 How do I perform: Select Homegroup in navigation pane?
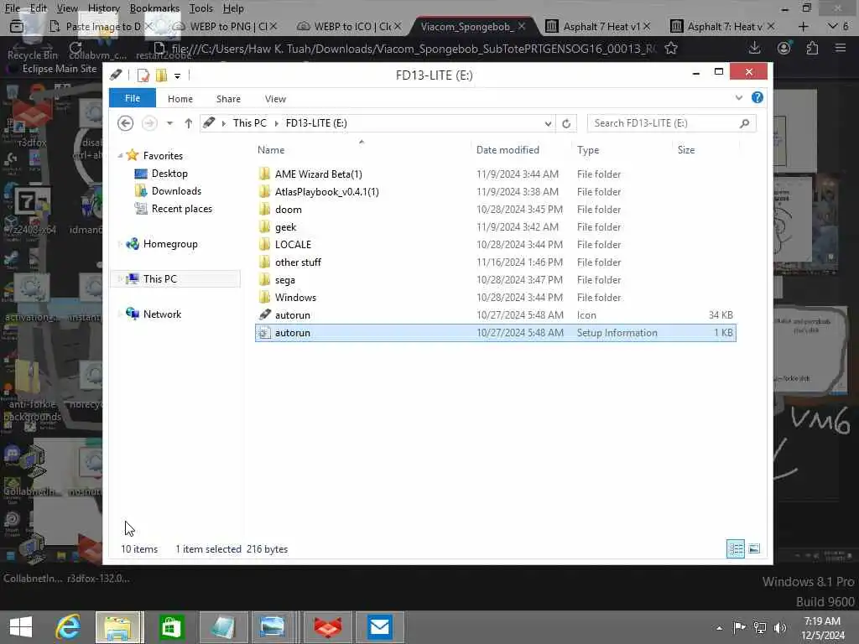170,244
